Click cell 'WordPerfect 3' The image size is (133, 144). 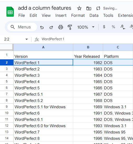[x=43, y=75]
